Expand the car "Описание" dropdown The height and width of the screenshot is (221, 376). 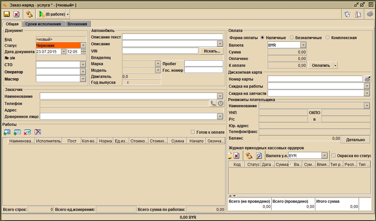(x=220, y=44)
